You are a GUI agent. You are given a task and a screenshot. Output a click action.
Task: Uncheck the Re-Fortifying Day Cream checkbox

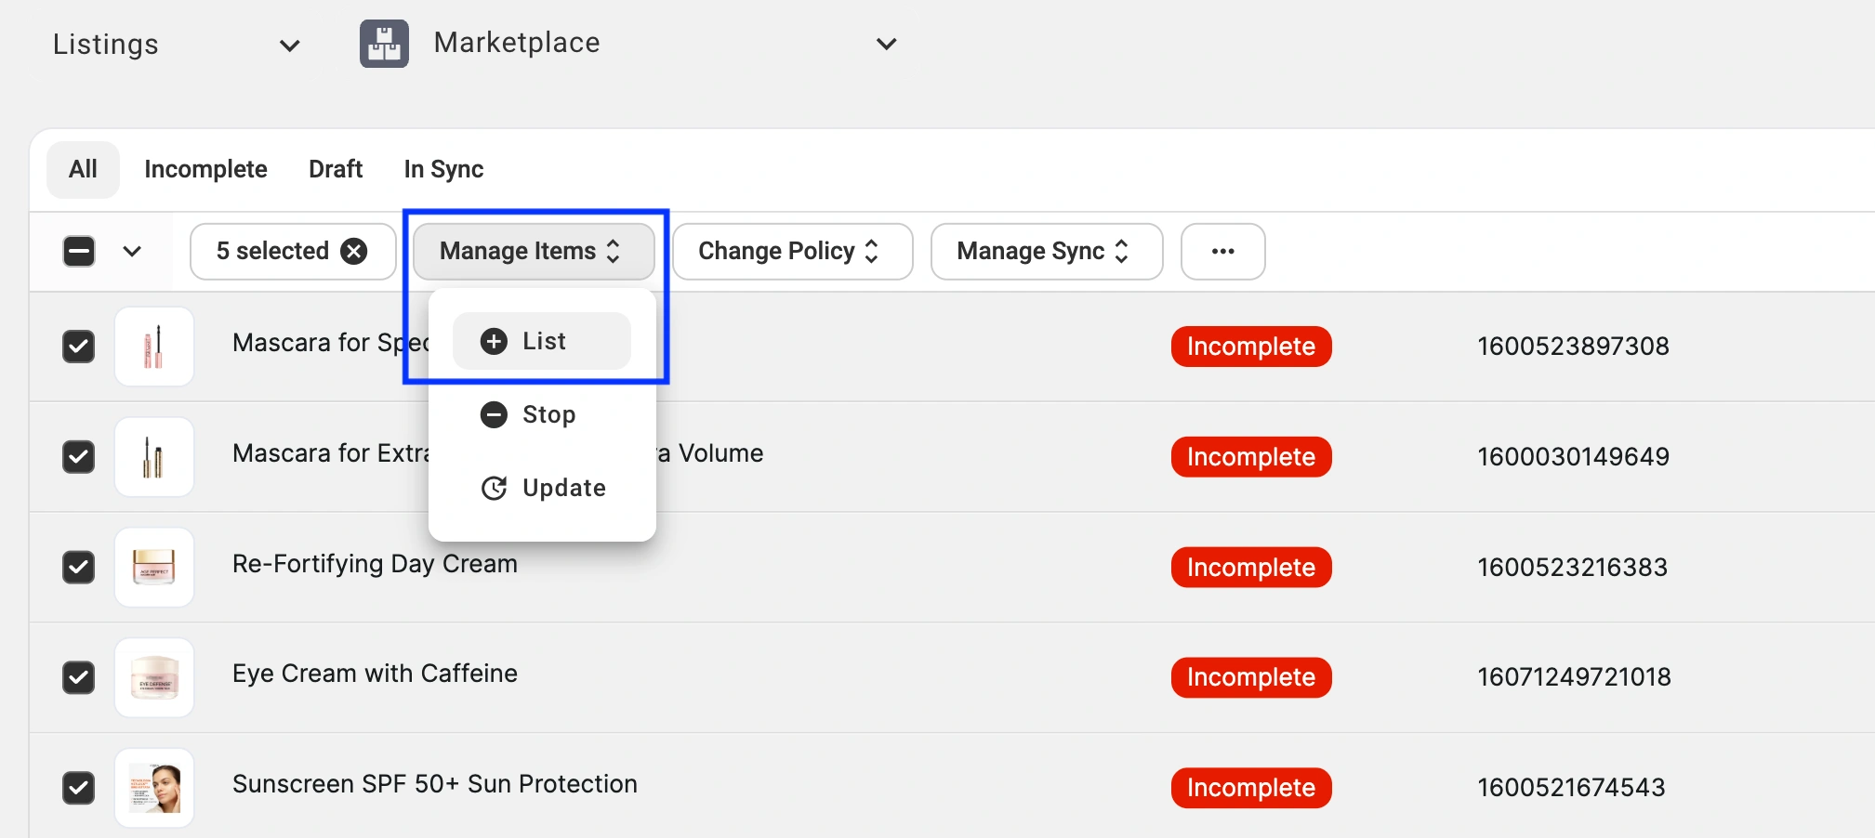pos(79,567)
